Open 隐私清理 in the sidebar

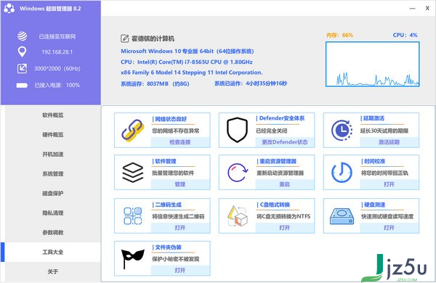click(53, 213)
